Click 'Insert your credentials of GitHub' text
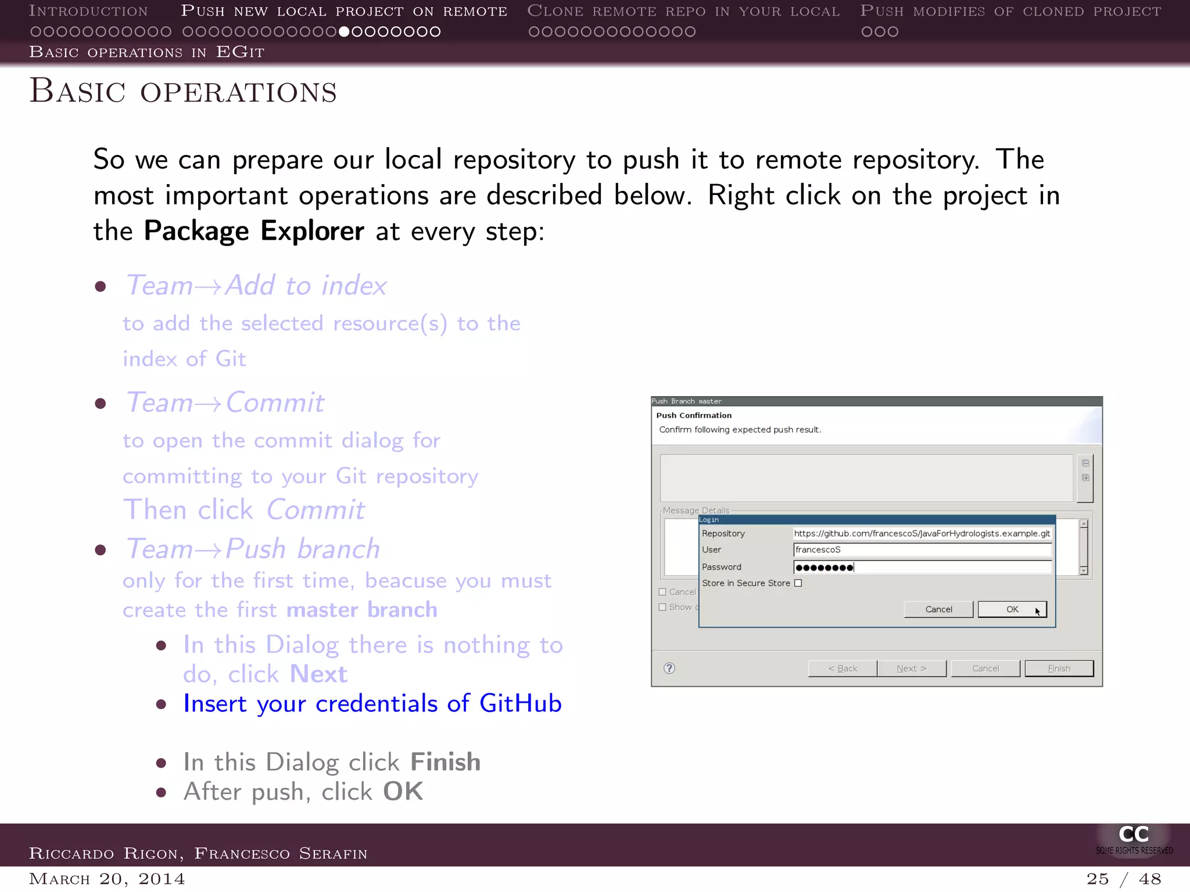 pos(372,704)
